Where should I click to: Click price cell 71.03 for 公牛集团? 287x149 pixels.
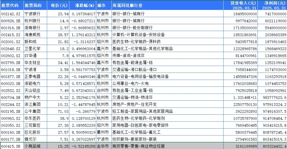(x=58, y=111)
